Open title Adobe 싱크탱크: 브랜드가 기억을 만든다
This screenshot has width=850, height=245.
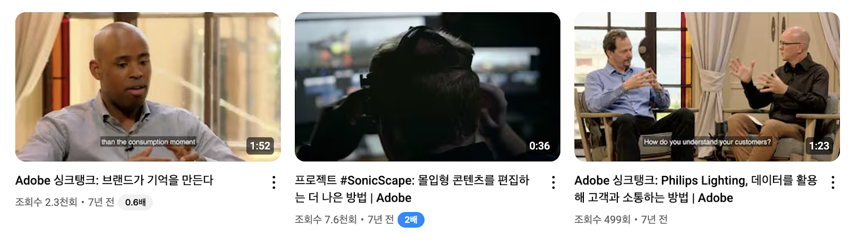click(x=114, y=180)
